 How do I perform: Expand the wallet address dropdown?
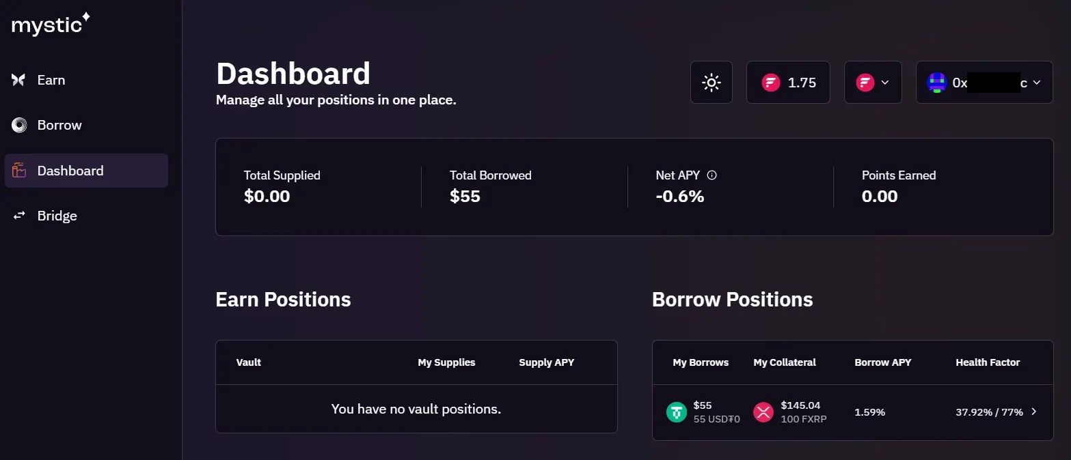point(1036,83)
